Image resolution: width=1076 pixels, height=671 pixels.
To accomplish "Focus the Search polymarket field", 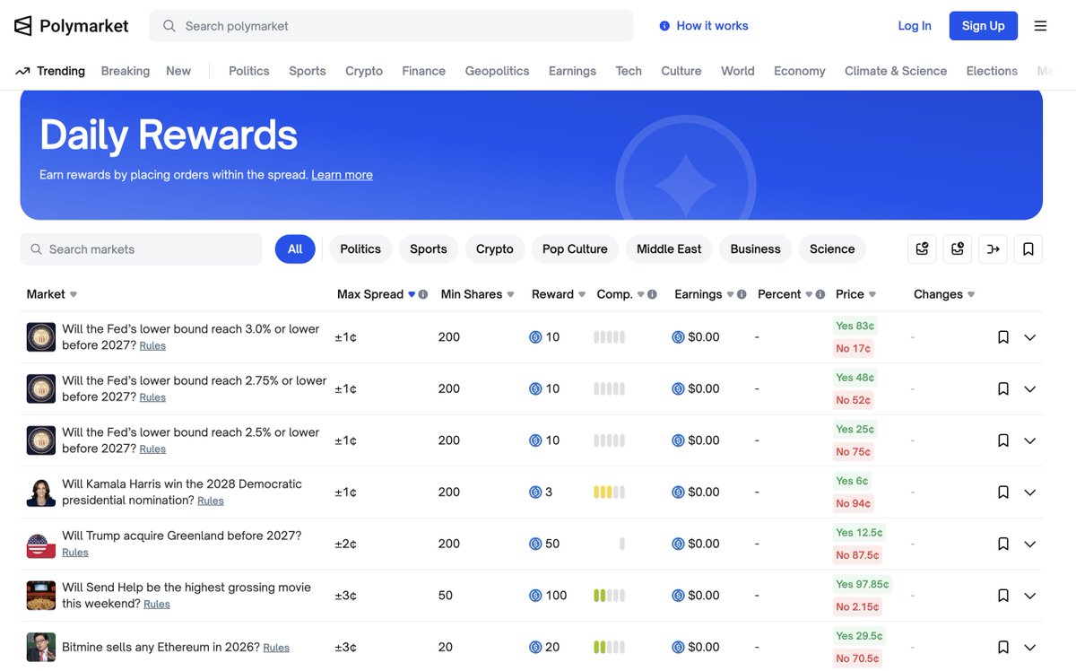I will pos(391,26).
